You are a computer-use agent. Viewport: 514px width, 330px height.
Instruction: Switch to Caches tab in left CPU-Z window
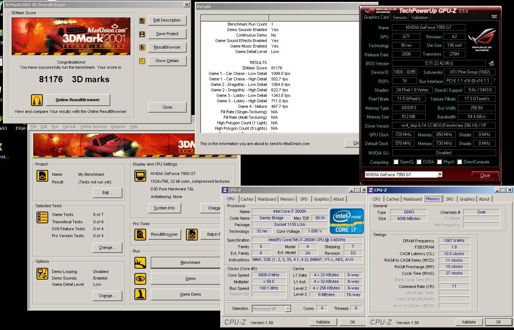click(x=247, y=199)
